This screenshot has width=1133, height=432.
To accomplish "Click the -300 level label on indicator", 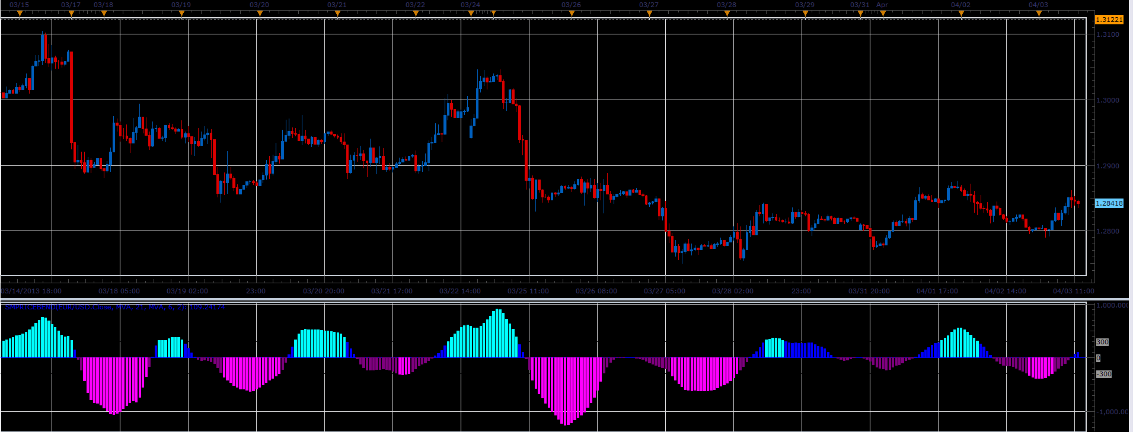I will pyautogui.click(x=1103, y=374).
